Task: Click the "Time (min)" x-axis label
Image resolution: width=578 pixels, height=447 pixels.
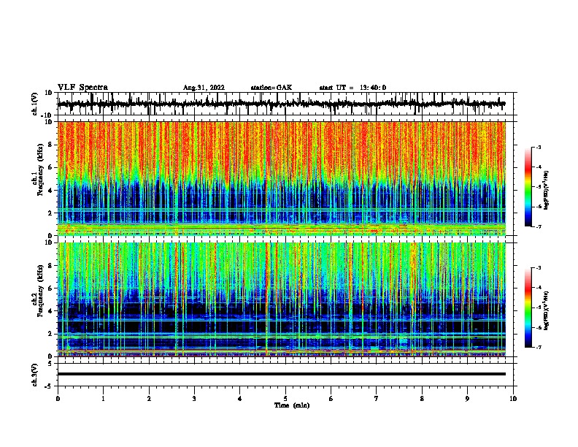Action: 292,405
